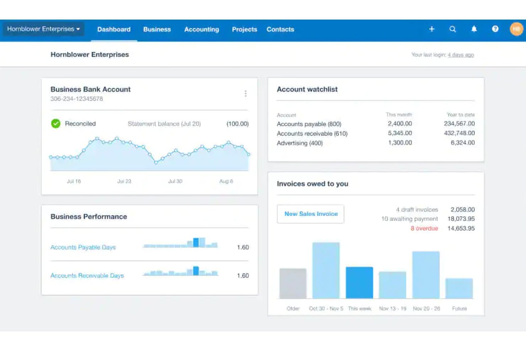Click the green Reconciled check icon

pyautogui.click(x=56, y=123)
